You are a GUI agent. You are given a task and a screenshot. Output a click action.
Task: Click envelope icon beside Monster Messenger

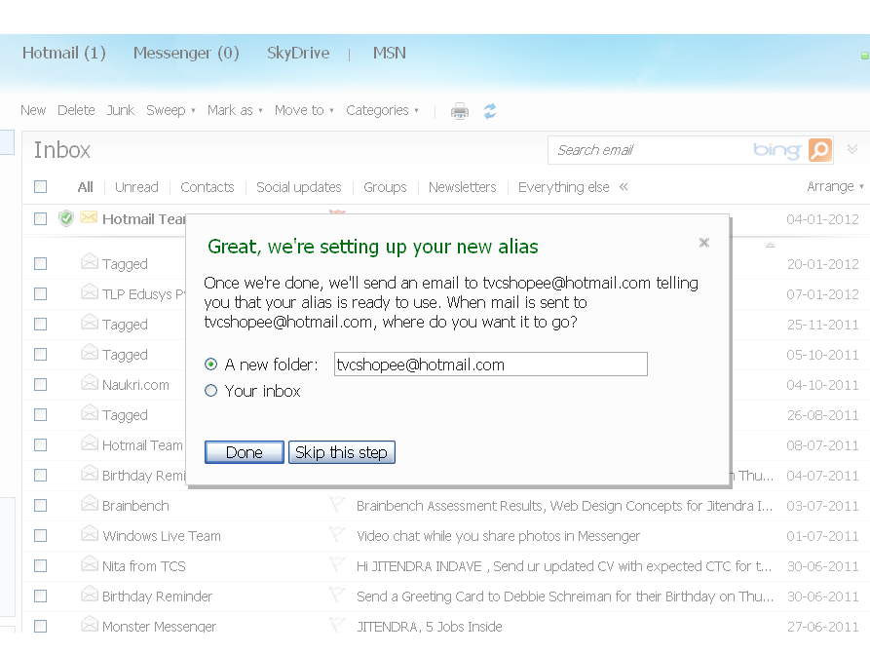[90, 624]
